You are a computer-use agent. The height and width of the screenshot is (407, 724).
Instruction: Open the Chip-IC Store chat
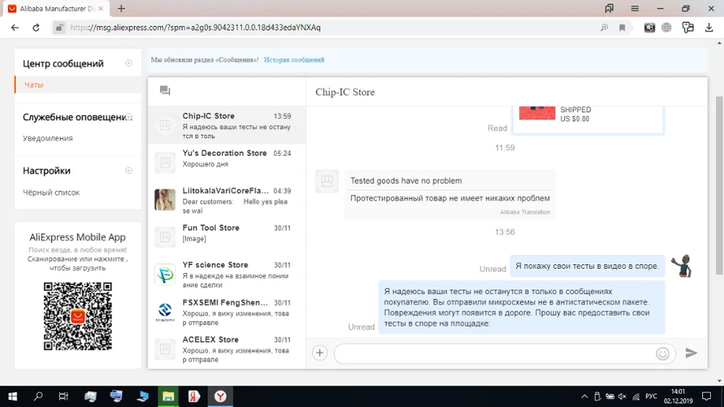click(x=227, y=125)
